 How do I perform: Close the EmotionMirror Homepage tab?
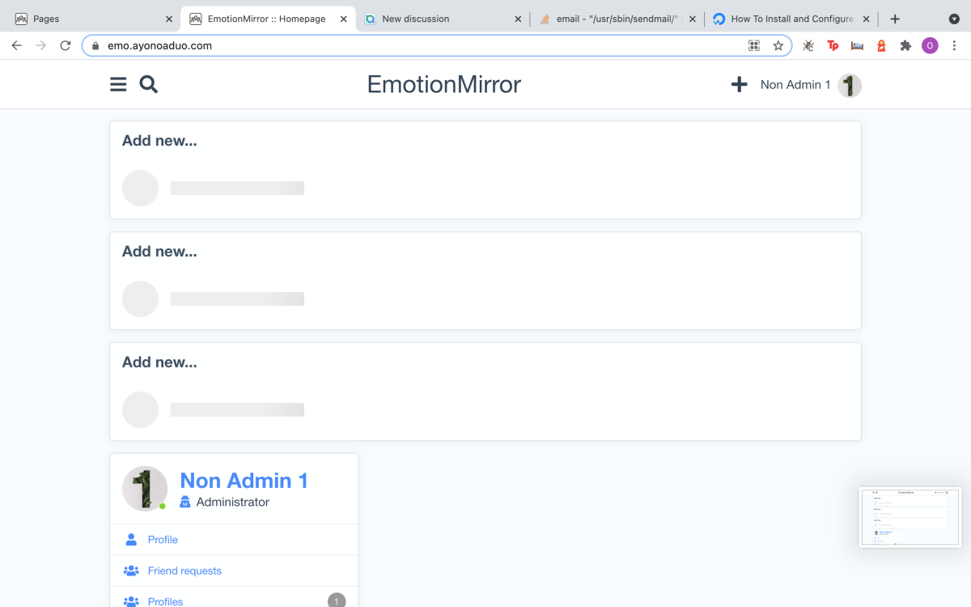[x=344, y=19]
